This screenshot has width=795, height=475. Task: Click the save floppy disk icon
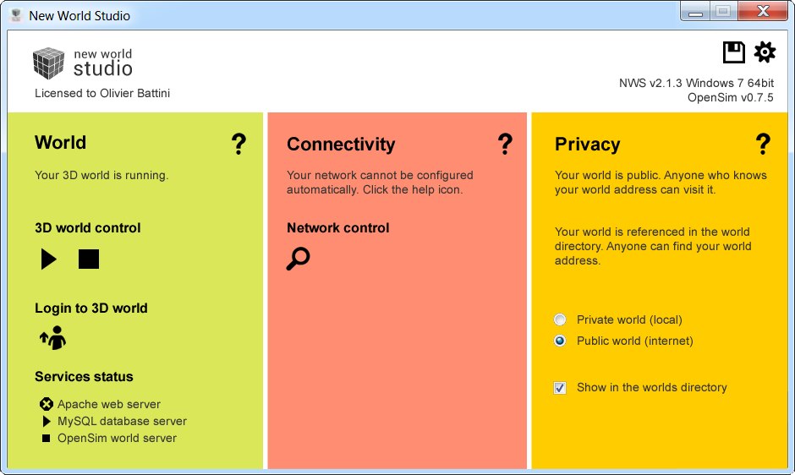[733, 52]
